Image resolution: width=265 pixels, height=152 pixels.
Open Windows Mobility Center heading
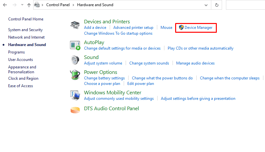point(113,93)
